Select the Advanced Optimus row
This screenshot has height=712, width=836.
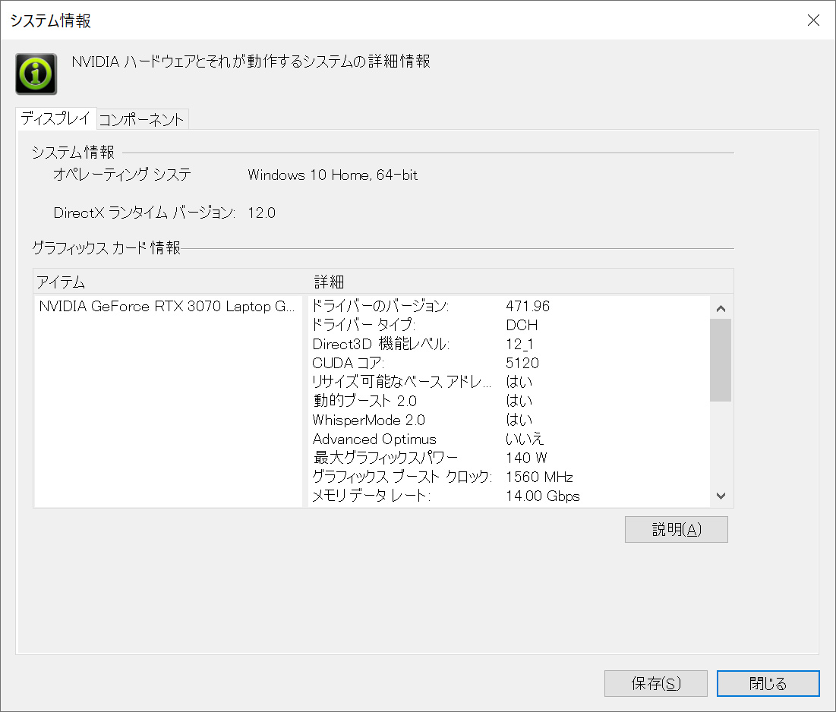pyautogui.click(x=509, y=439)
